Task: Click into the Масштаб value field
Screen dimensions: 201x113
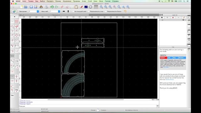Action: 54,11
